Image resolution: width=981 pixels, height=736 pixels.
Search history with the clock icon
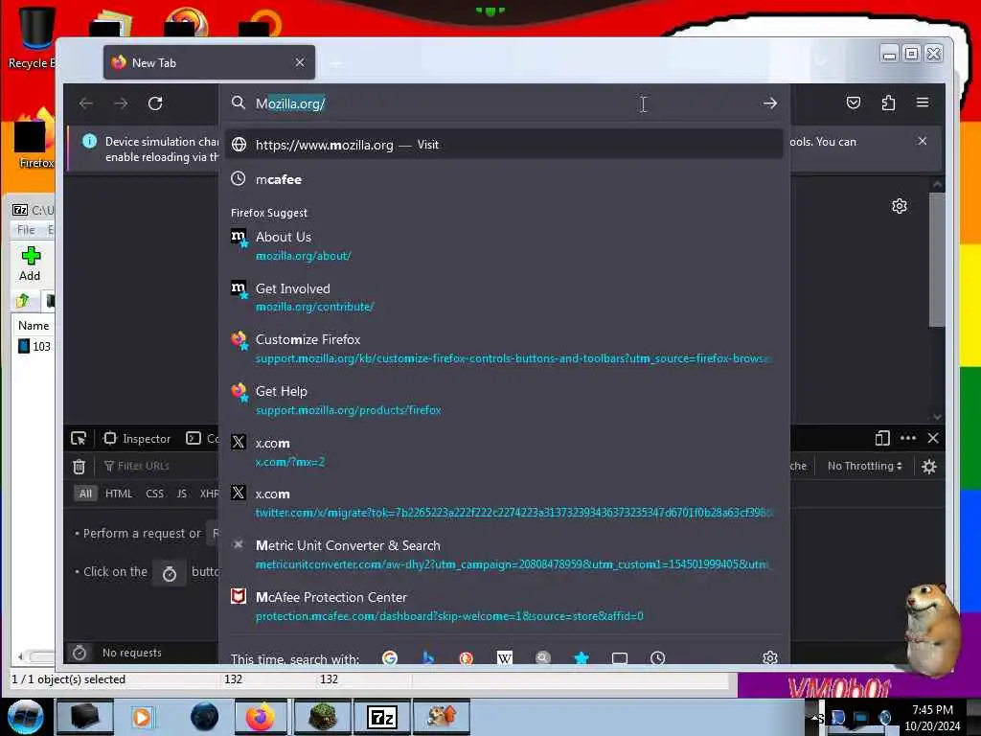657,657
